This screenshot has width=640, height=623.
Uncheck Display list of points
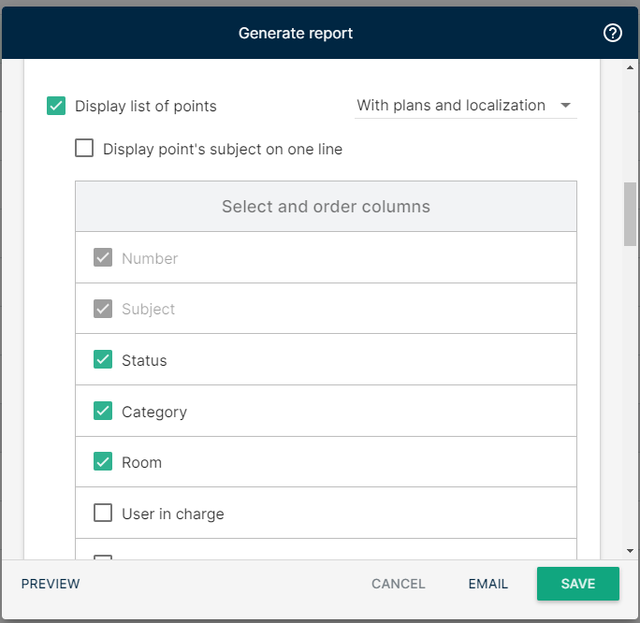point(56,106)
